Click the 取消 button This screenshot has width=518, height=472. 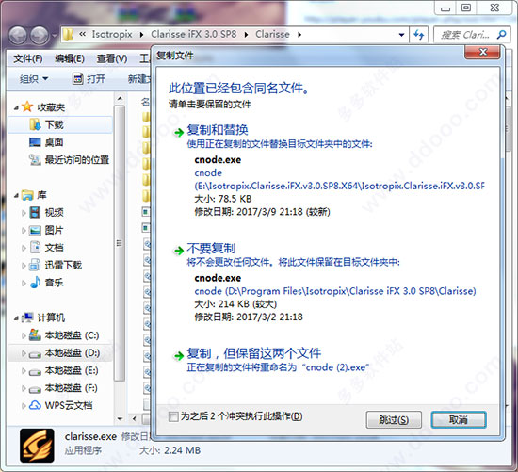pos(459,420)
